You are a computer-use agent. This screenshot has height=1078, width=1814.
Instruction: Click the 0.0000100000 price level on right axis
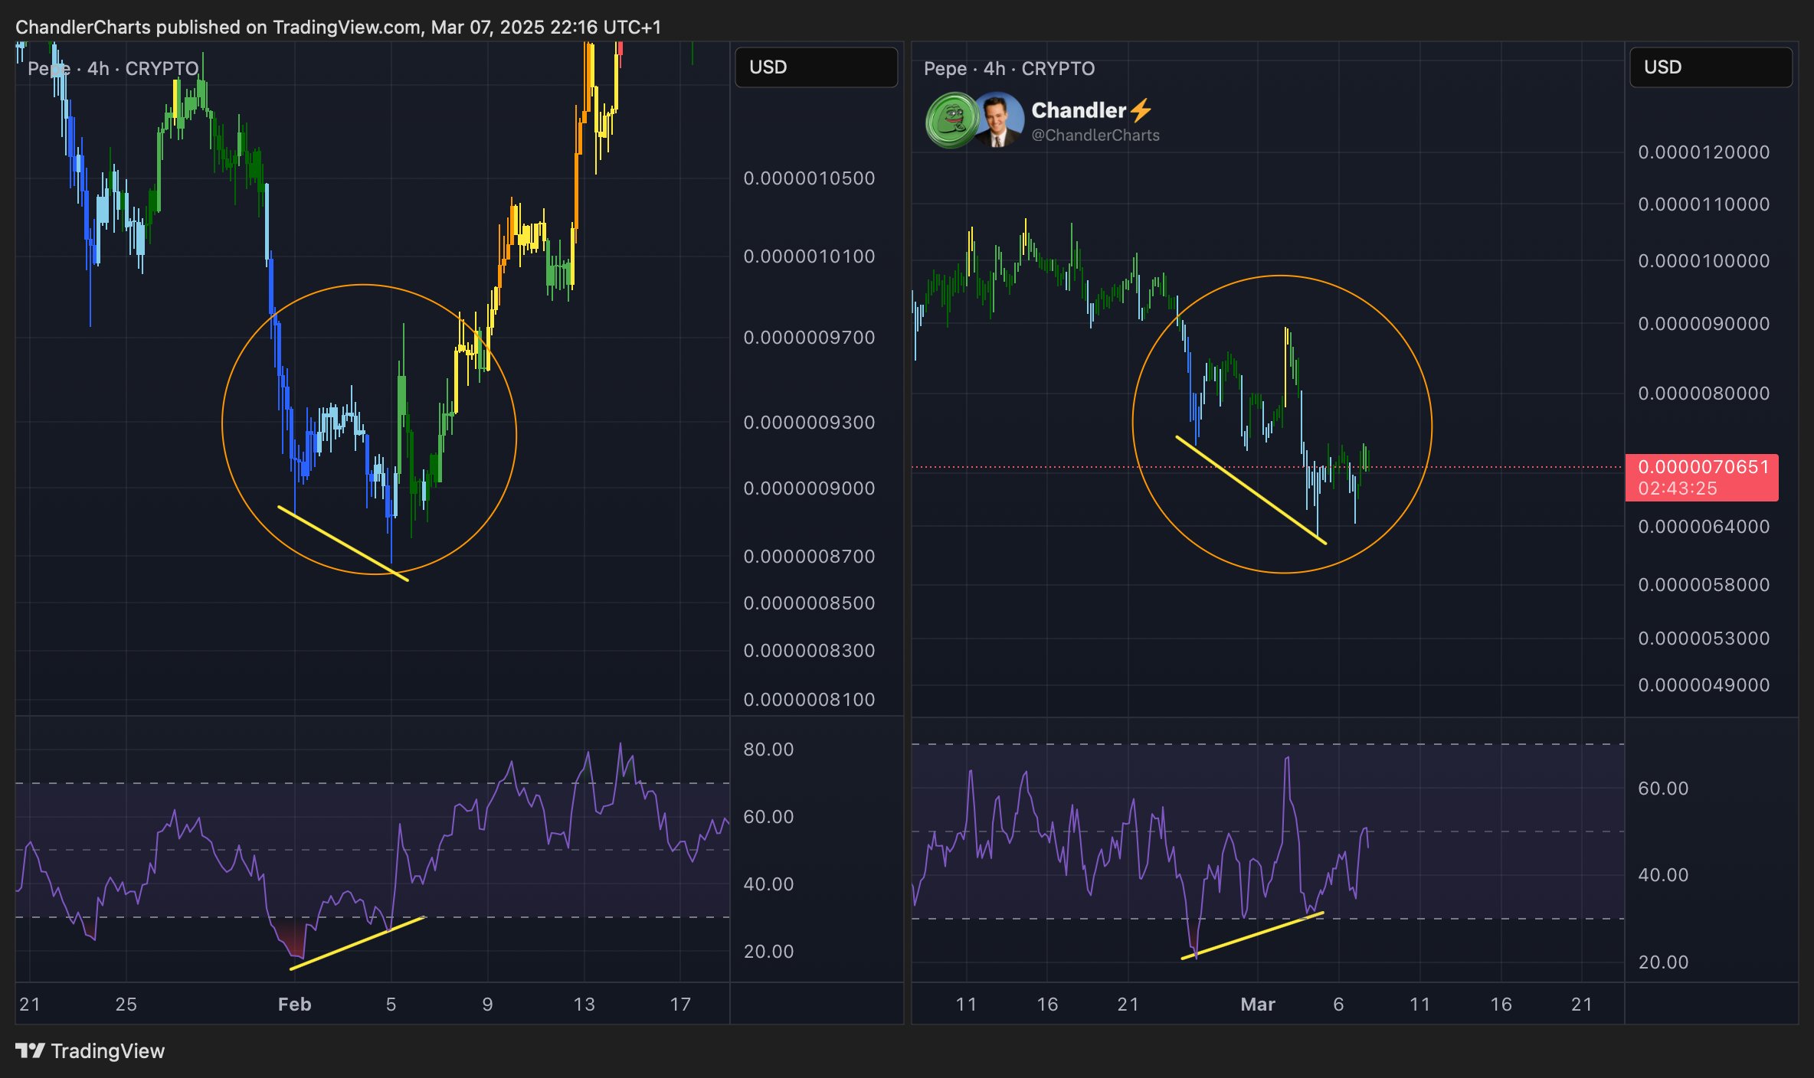point(1703,261)
